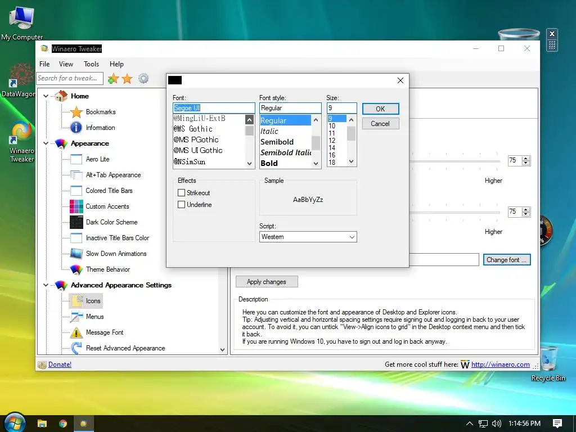Open Chrome from the taskbar

(63, 424)
